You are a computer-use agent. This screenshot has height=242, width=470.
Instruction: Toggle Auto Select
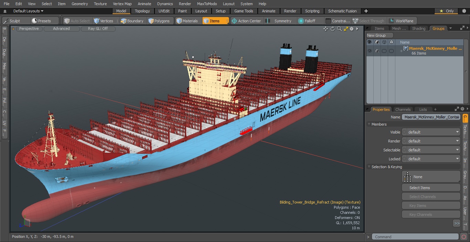(x=77, y=21)
